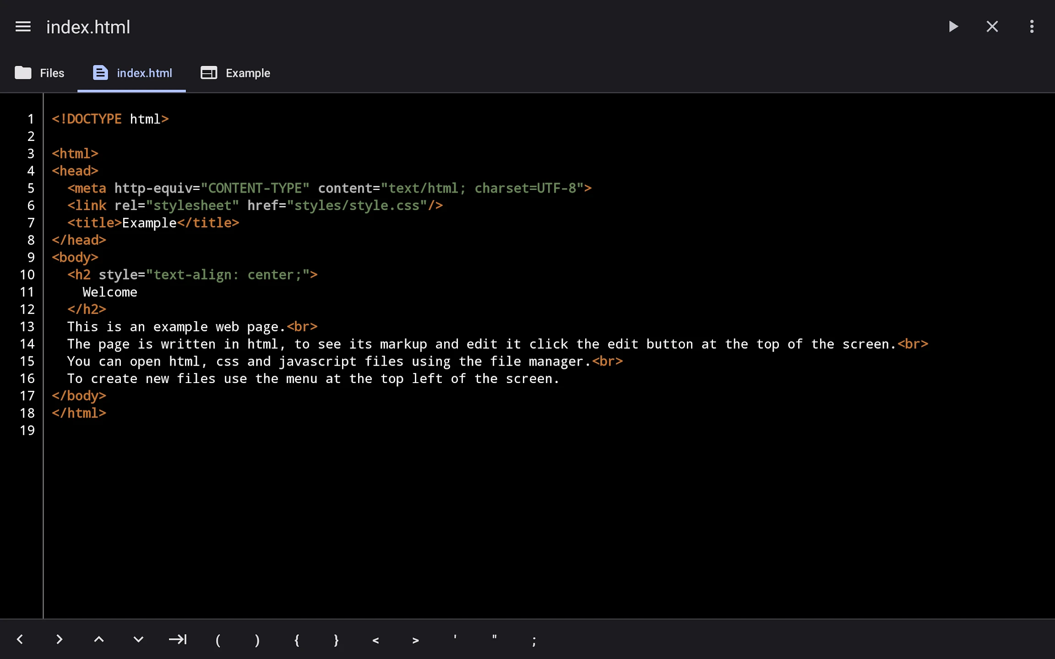Click the opening <head> tag
The height and width of the screenshot is (659, 1055).
pyautogui.click(x=75, y=171)
